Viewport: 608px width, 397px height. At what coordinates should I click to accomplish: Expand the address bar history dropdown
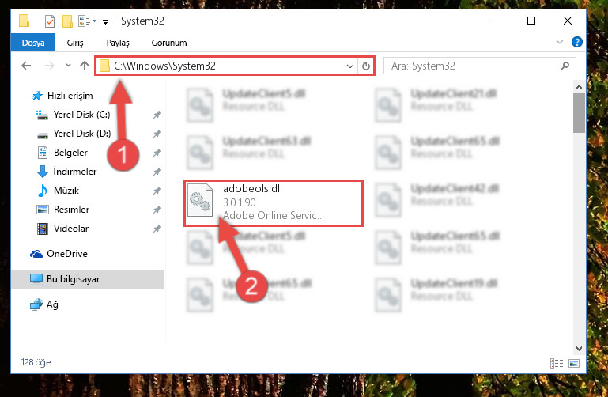[349, 66]
